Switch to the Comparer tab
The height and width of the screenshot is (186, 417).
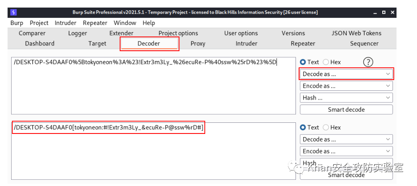32,33
